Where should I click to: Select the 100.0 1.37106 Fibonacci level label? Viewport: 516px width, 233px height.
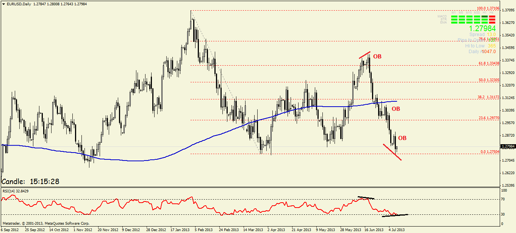pyautogui.click(x=488, y=8)
